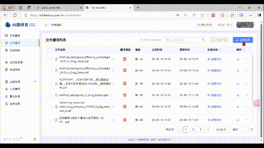Click the floating pink assistant icon

[257, 103]
